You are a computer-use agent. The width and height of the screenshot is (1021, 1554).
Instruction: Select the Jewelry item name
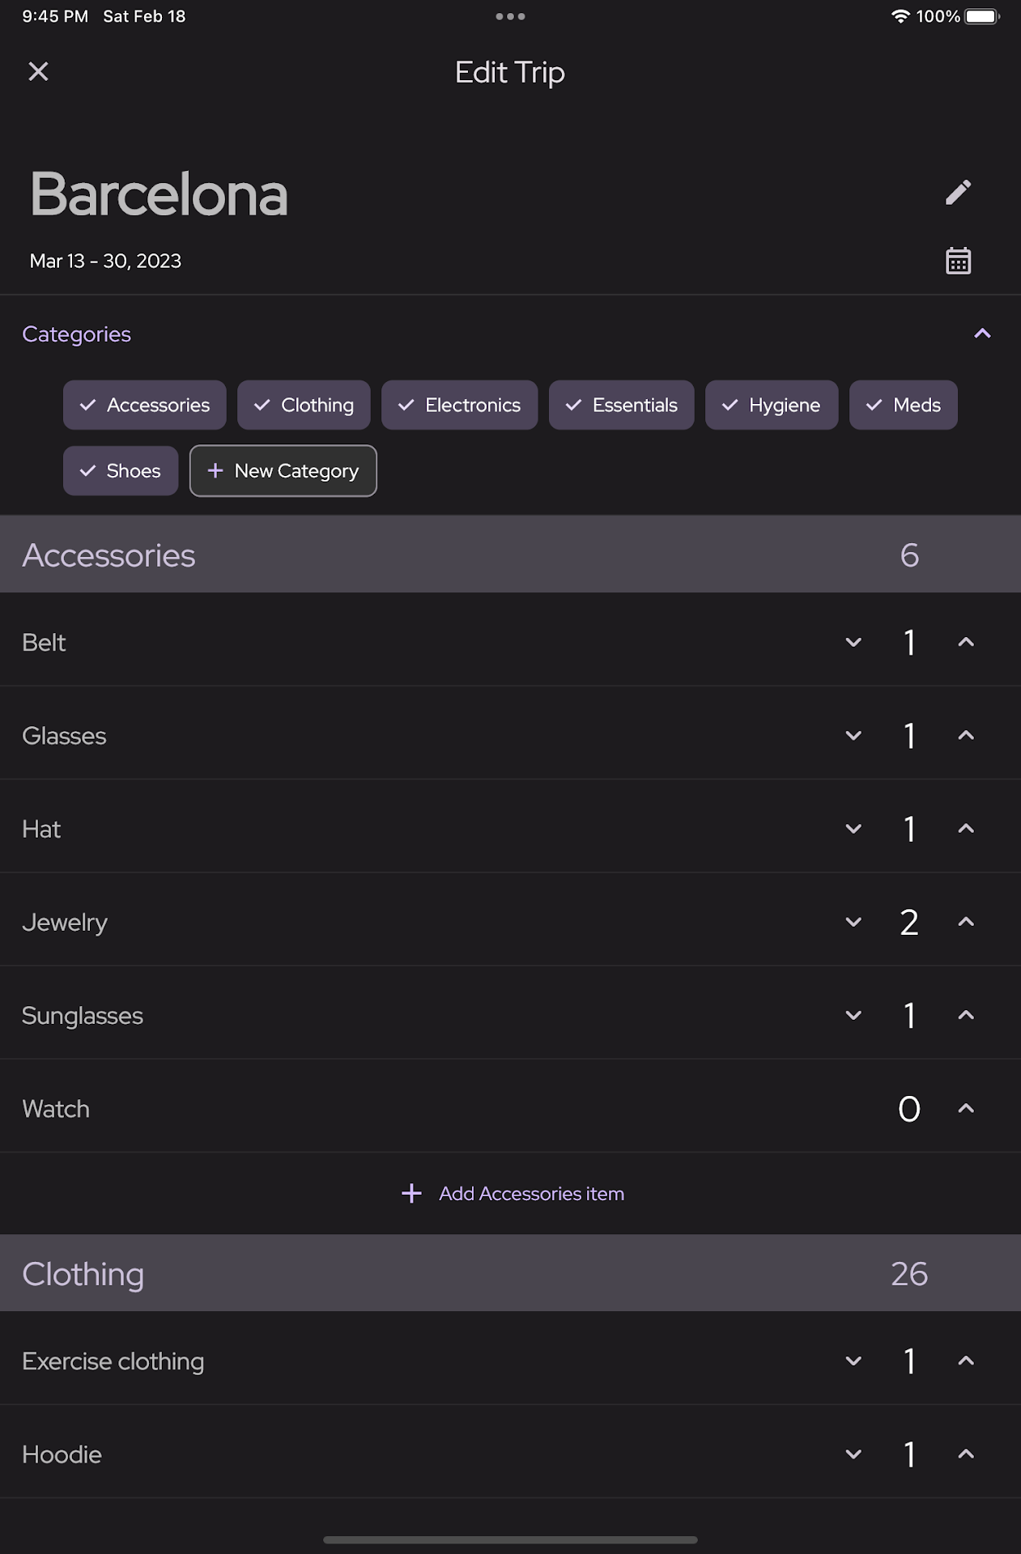(65, 923)
